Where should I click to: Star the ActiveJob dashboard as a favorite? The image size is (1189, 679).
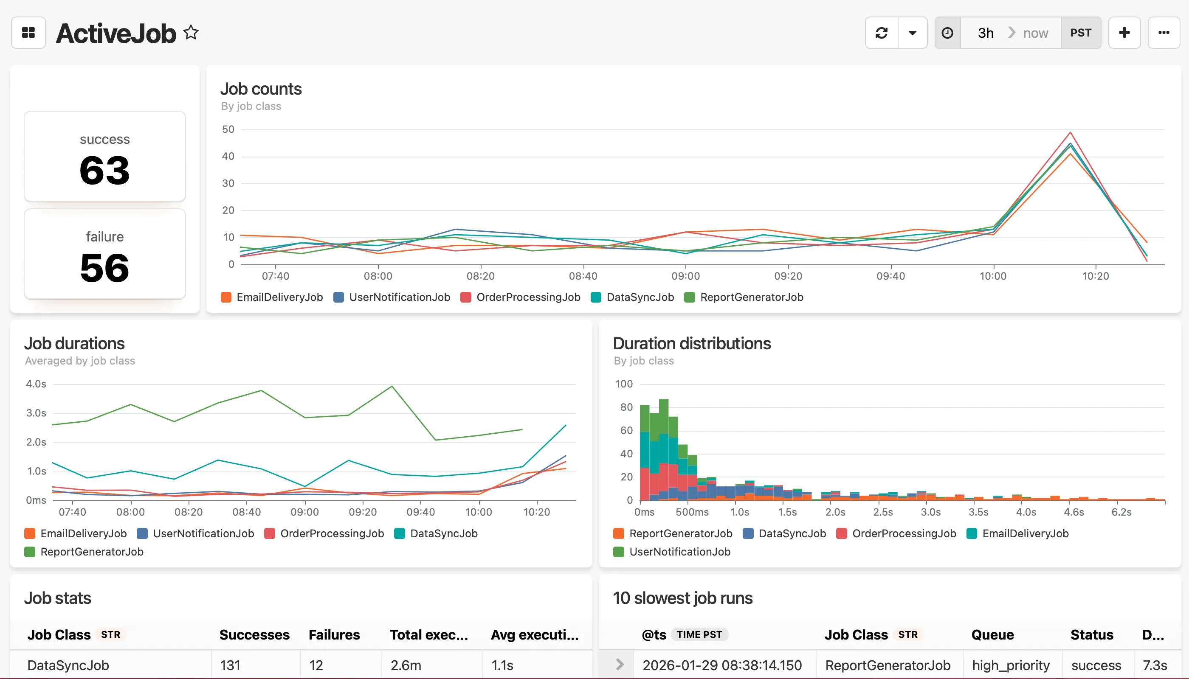point(192,33)
